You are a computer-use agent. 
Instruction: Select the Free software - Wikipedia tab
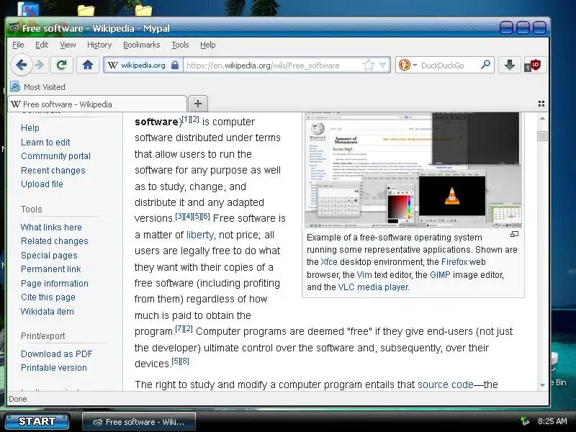(97, 104)
